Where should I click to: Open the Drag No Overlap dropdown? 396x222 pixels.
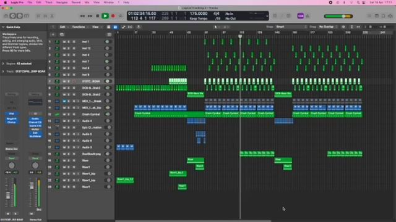coord(328,27)
